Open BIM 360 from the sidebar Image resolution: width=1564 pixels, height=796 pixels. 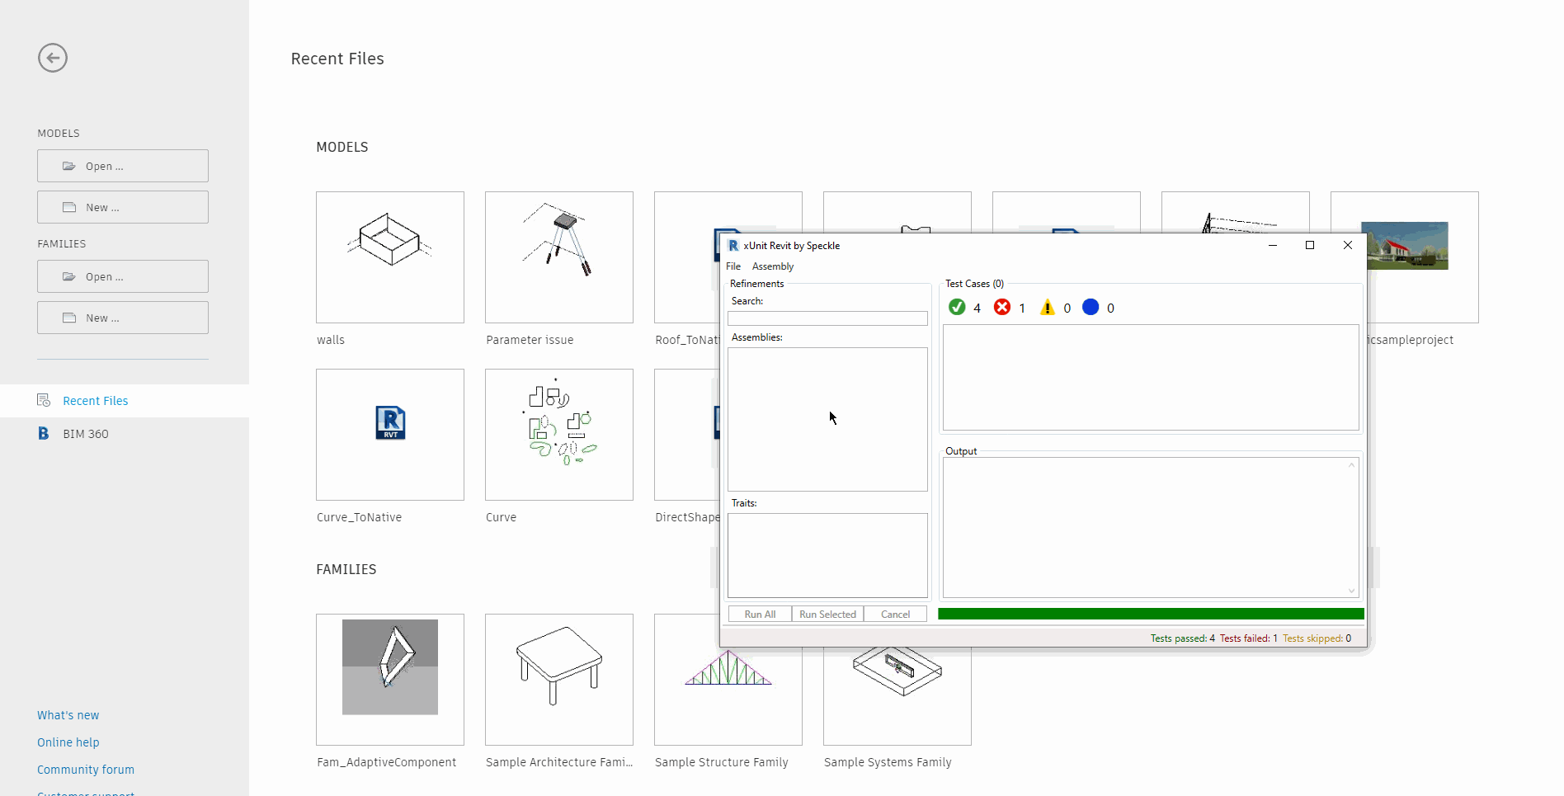pyautogui.click(x=85, y=434)
